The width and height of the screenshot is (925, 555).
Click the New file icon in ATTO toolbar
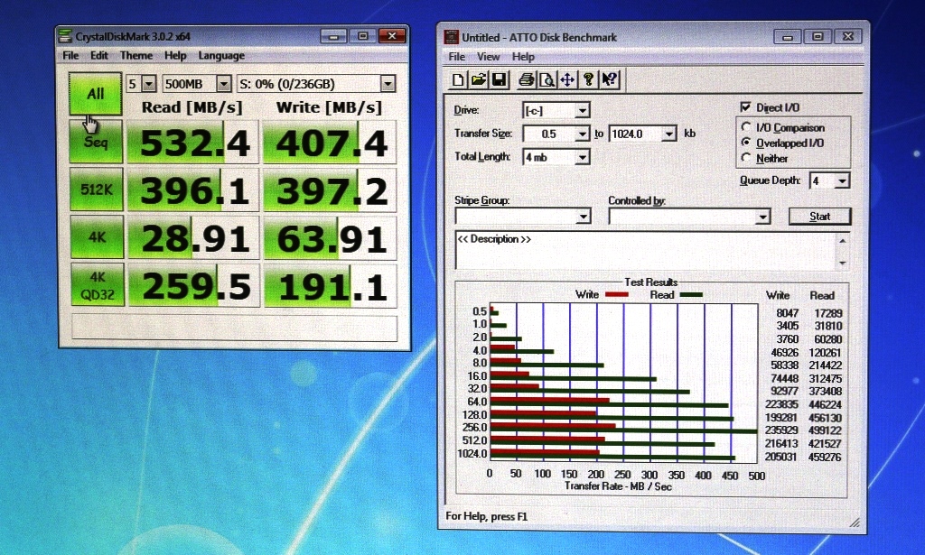(459, 79)
